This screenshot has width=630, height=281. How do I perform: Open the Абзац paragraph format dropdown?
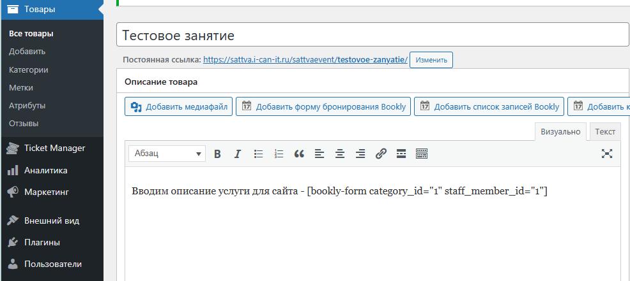point(168,154)
